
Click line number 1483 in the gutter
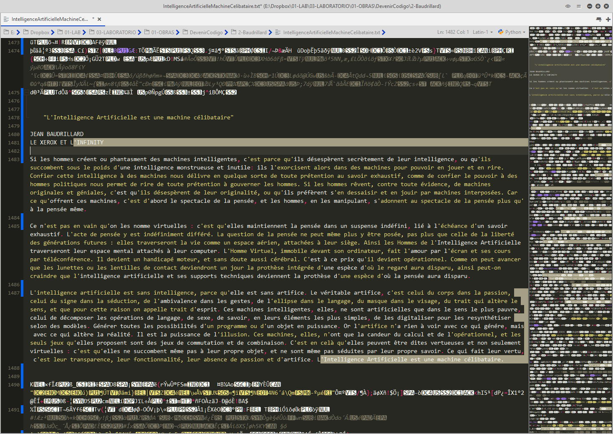(14, 159)
